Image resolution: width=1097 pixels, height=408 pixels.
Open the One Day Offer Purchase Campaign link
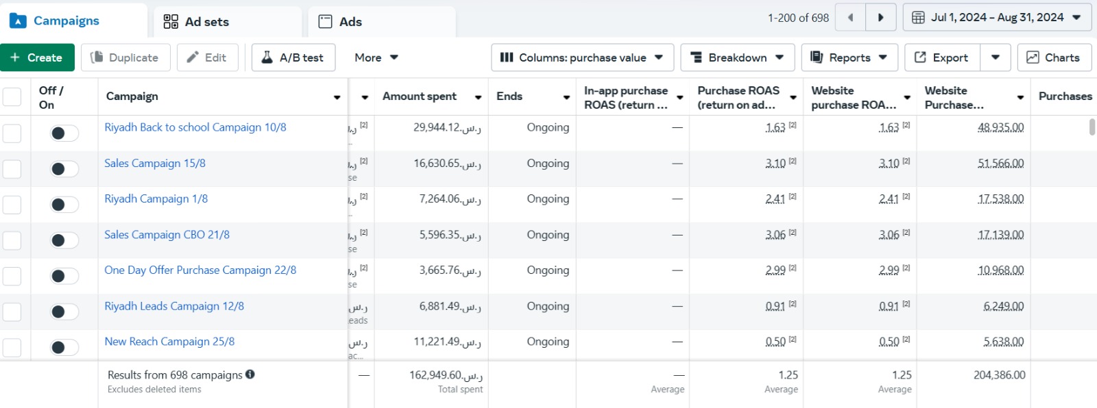(200, 270)
